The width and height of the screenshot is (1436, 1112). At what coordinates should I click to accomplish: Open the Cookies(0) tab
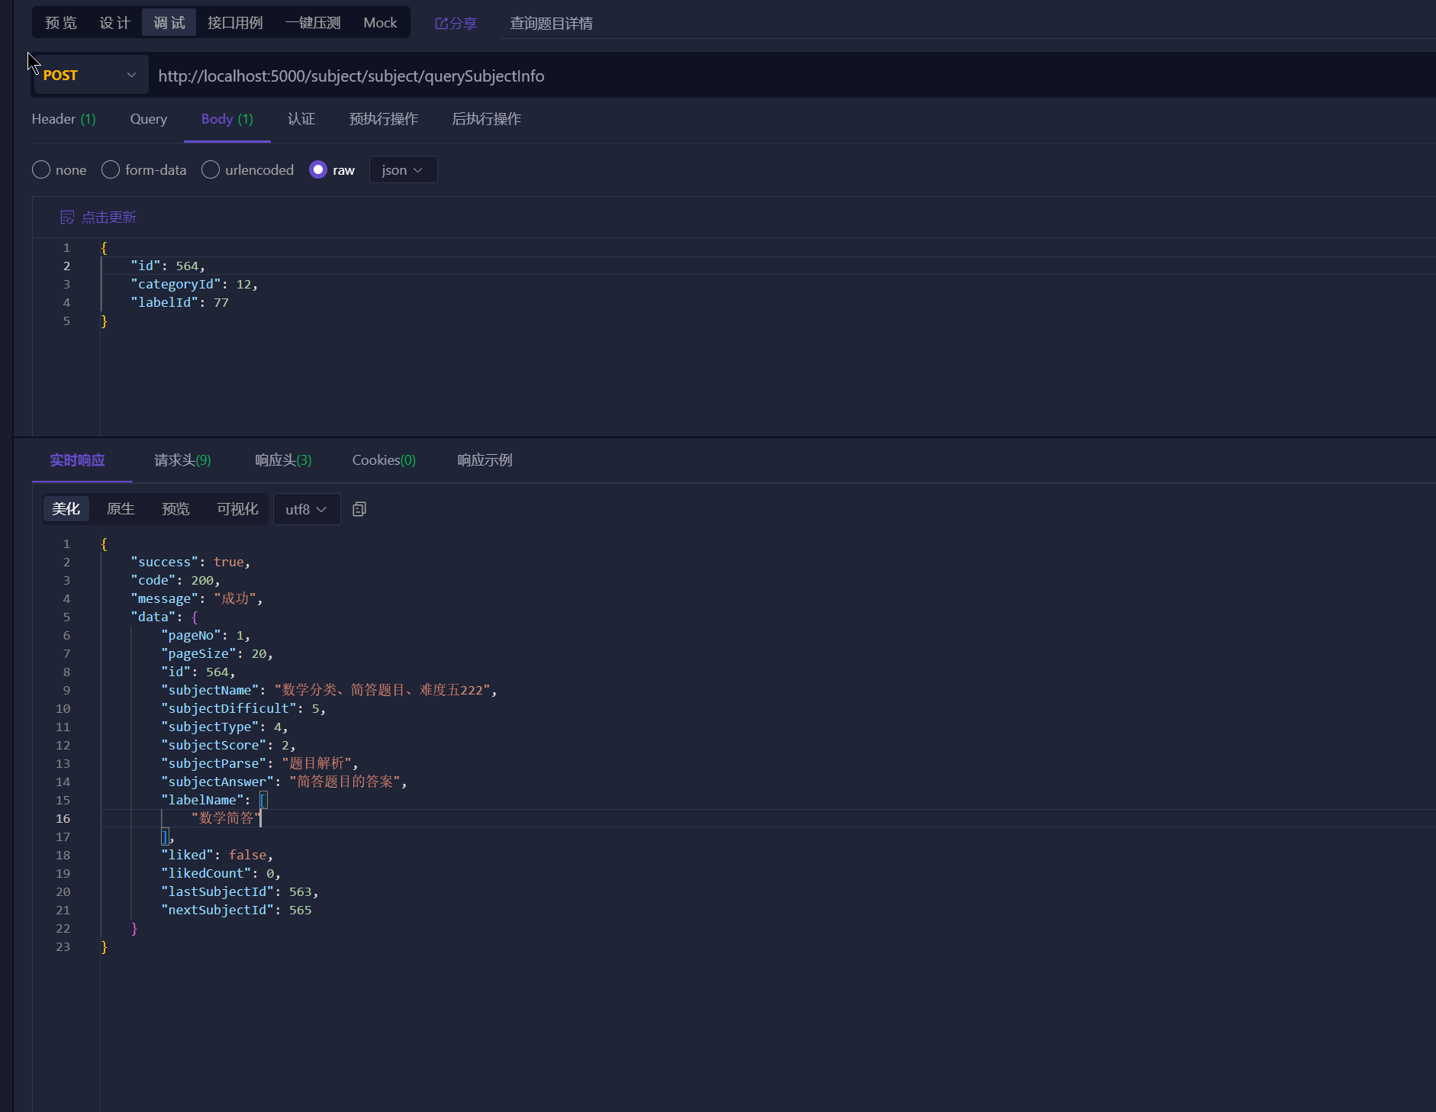point(384,460)
